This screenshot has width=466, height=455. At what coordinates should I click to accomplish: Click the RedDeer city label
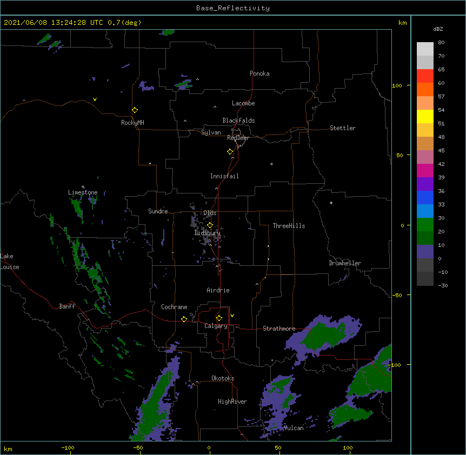(x=238, y=138)
